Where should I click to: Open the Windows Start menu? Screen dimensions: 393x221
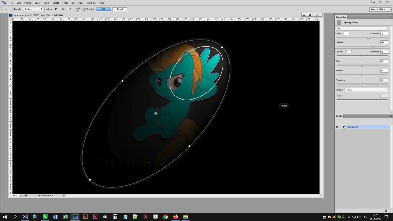click(5, 217)
